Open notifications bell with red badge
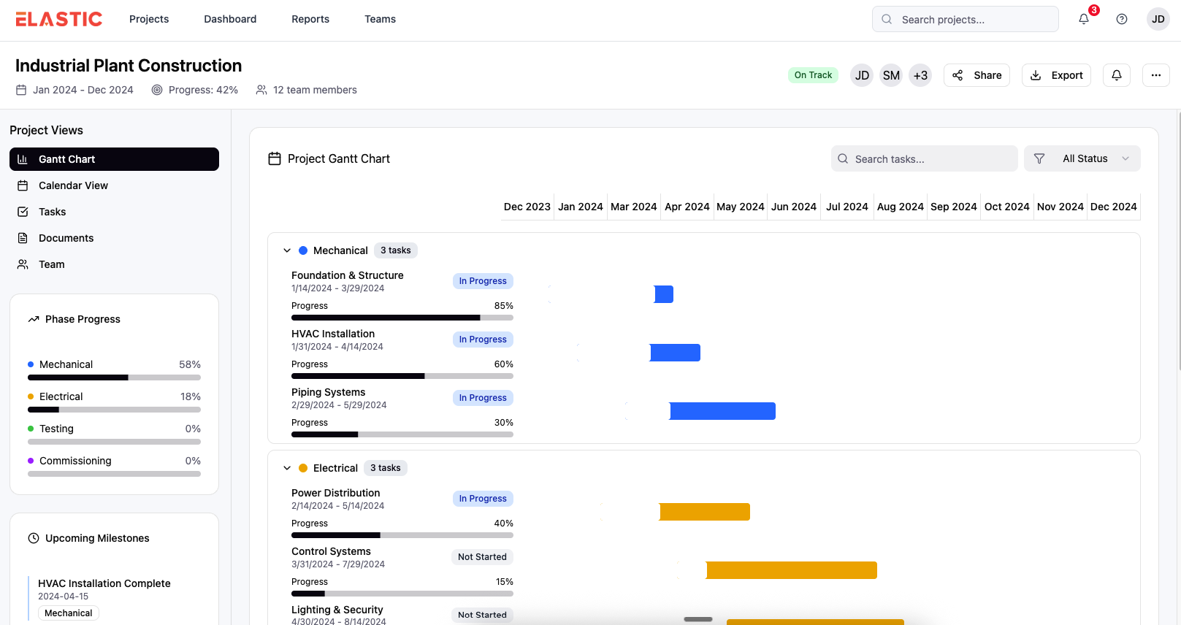This screenshot has width=1181, height=625. coord(1084,19)
